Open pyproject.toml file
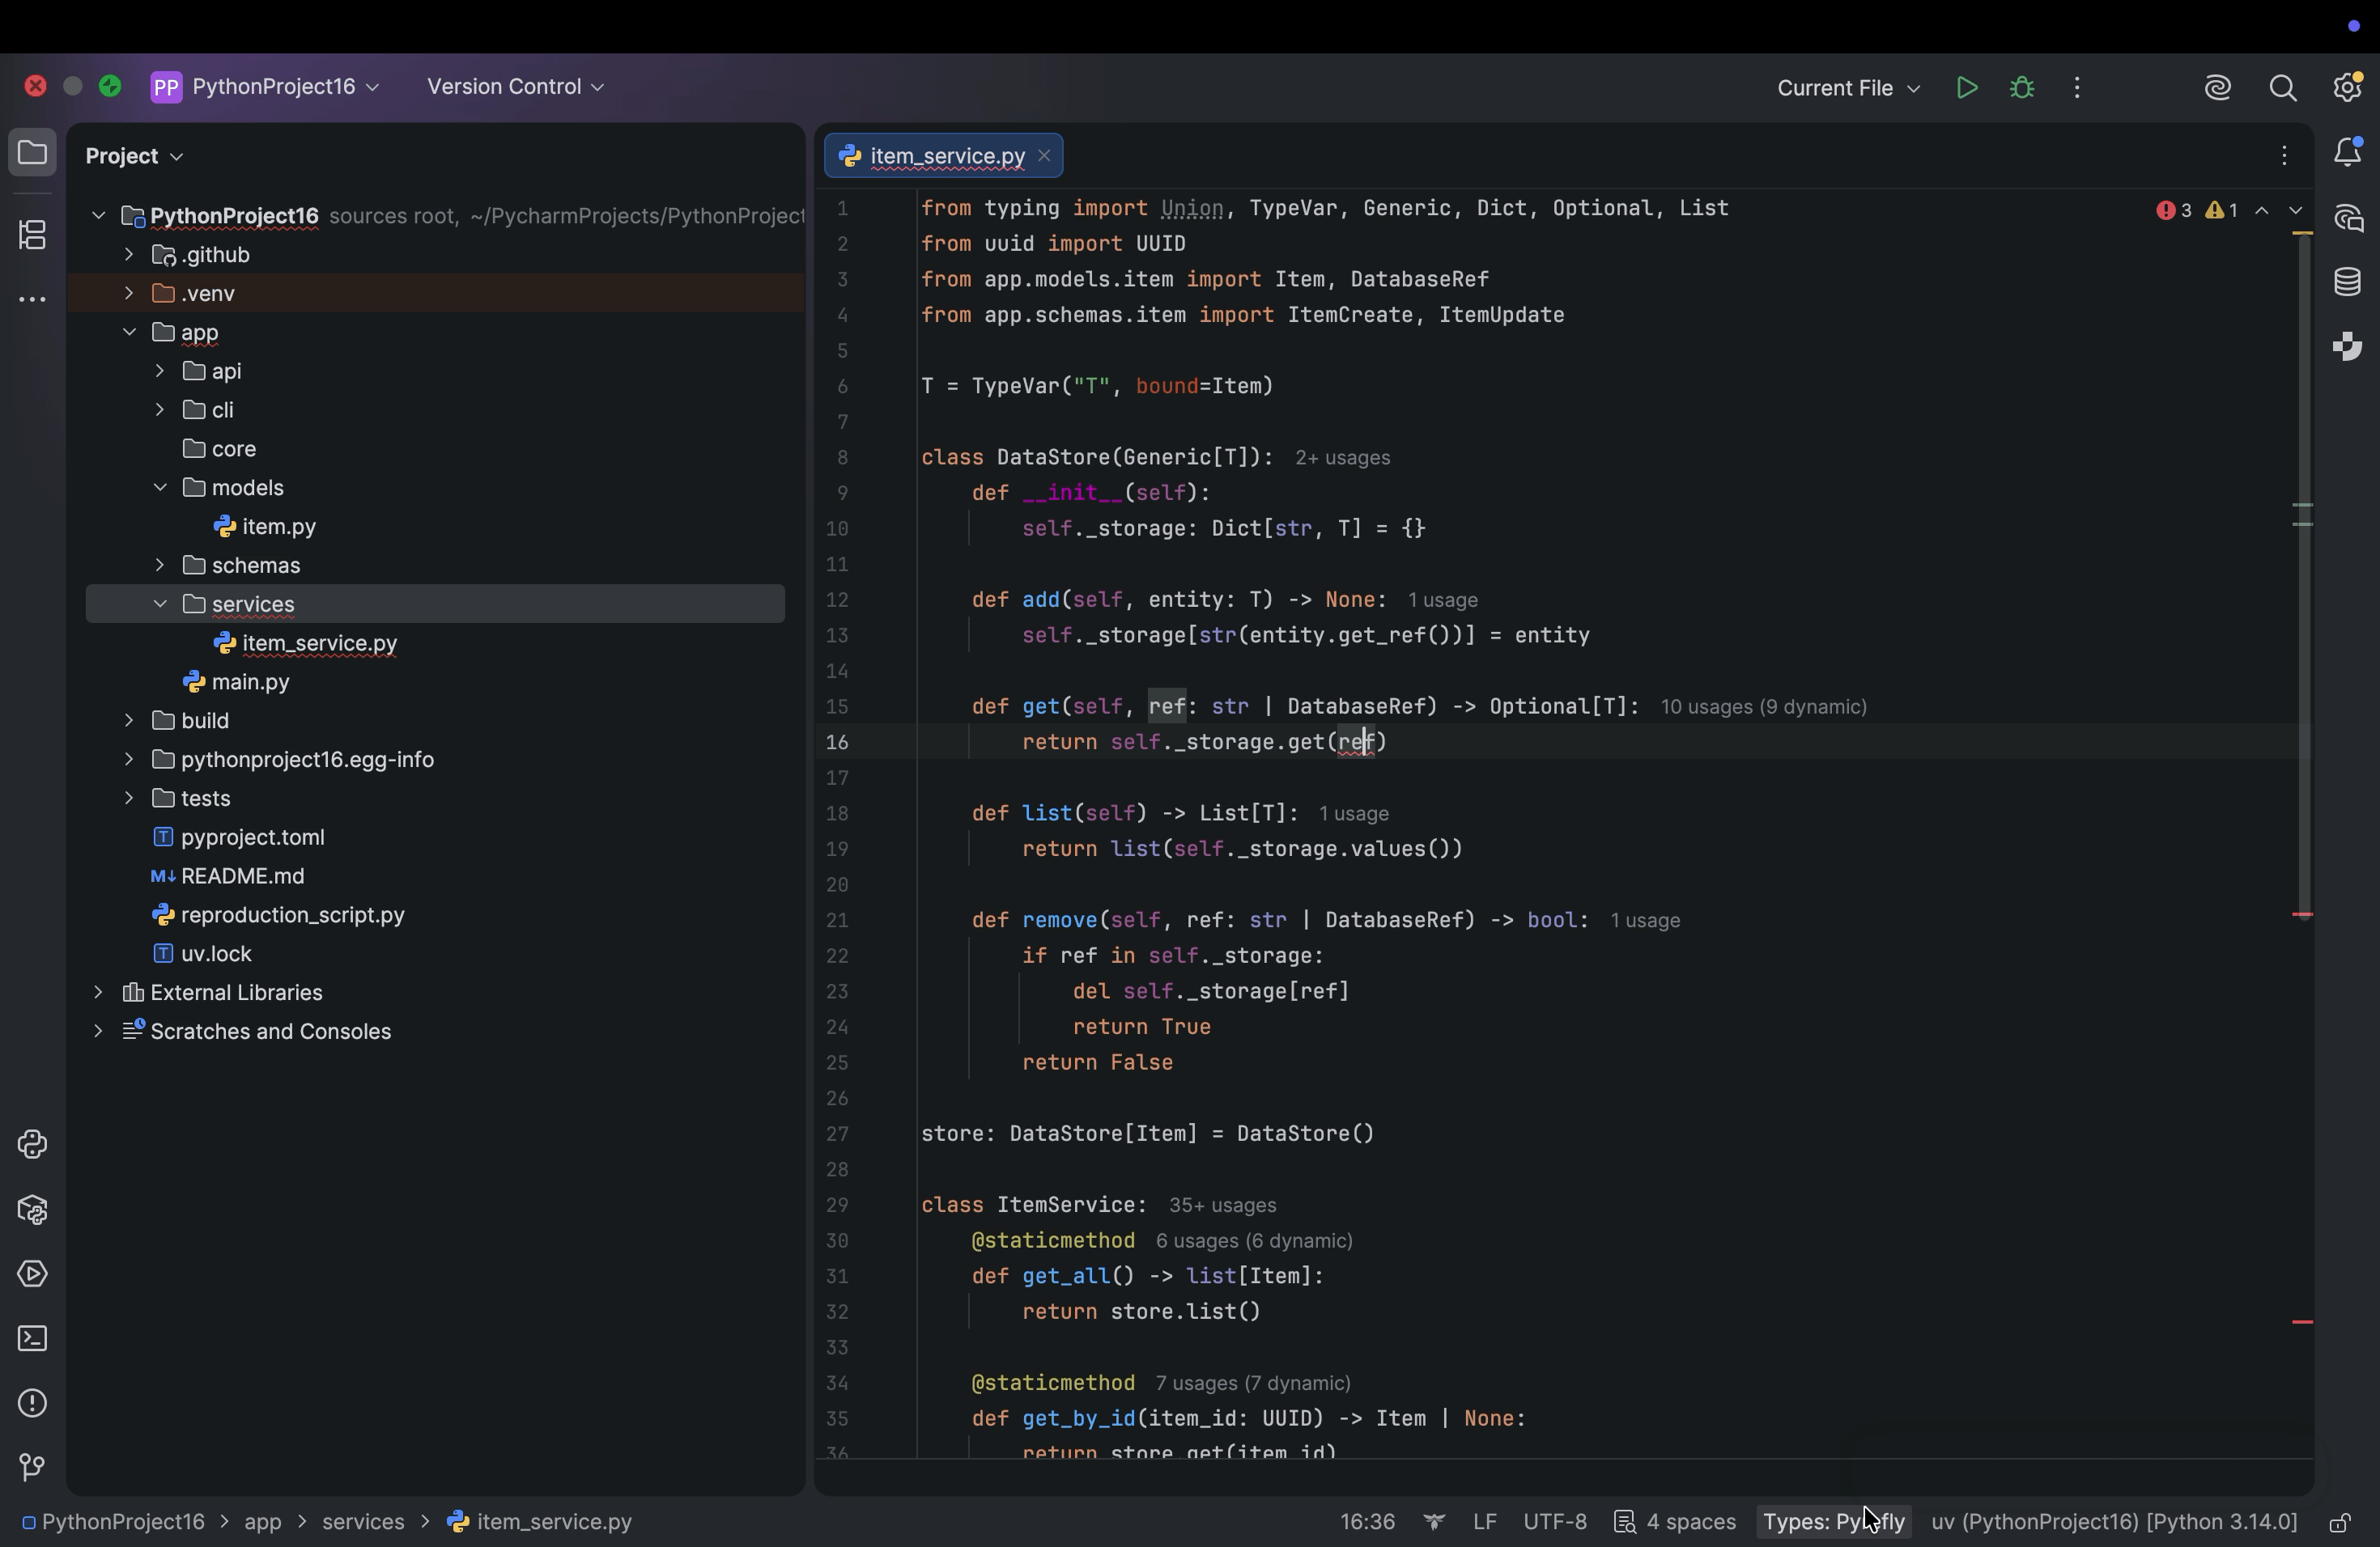The height and width of the screenshot is (1547, 2380). (x=252, y=837)
